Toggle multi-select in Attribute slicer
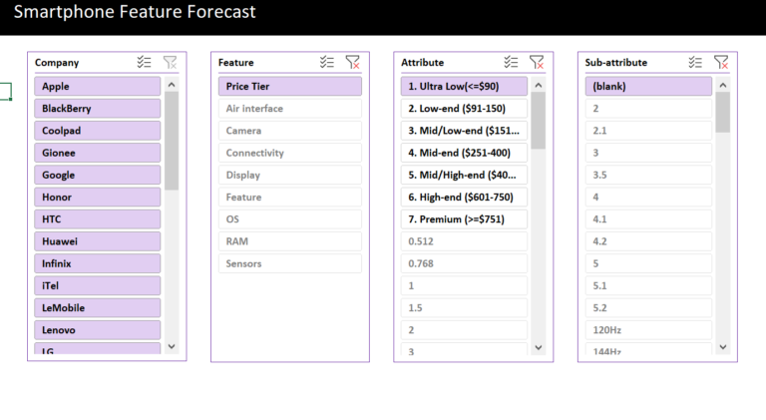The image size is (766, 420). click(512, 62)
